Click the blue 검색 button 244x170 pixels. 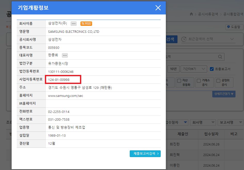(172, 39)
